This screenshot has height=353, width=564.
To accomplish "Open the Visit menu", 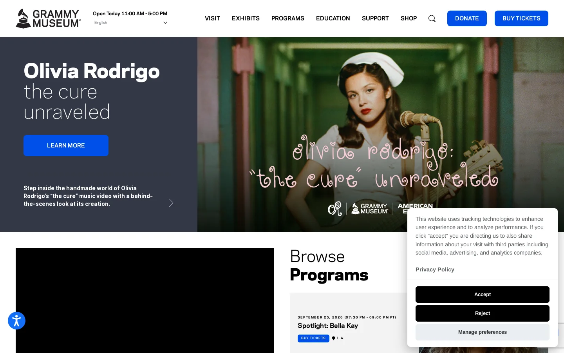I will click(212, 18).
